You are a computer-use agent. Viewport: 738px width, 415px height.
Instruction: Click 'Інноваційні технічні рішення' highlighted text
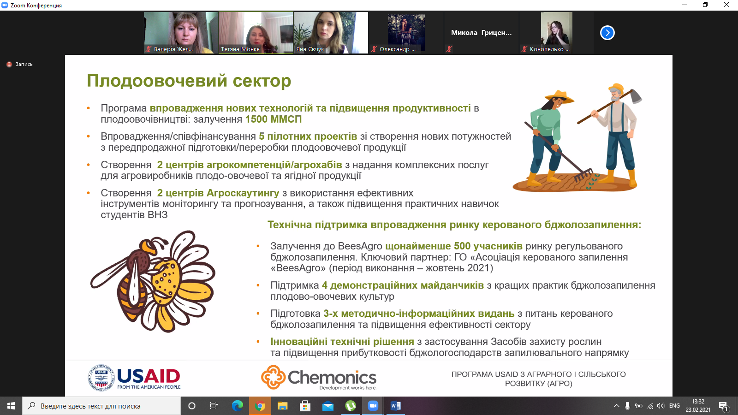coord(342,342)
